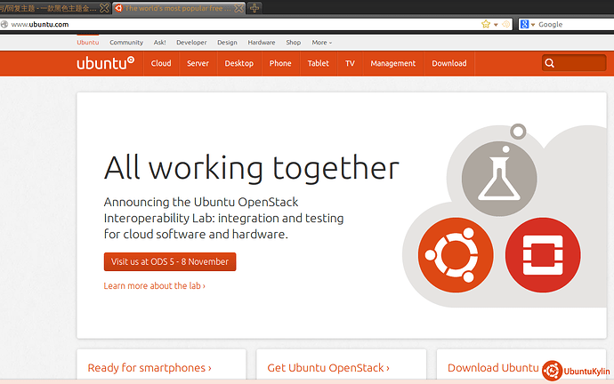This screenshot has height=384, width=614.
Task: Open the URL history dropdown beside star
Action: [x=496, y=24]
